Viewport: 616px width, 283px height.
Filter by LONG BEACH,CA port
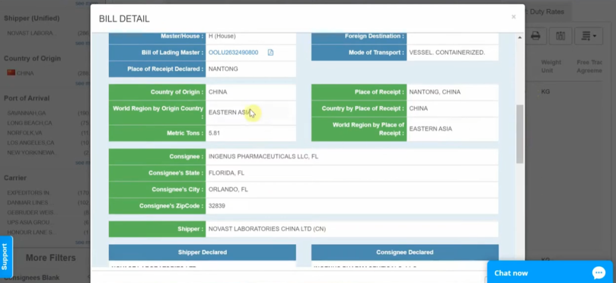tap(30, 123)
